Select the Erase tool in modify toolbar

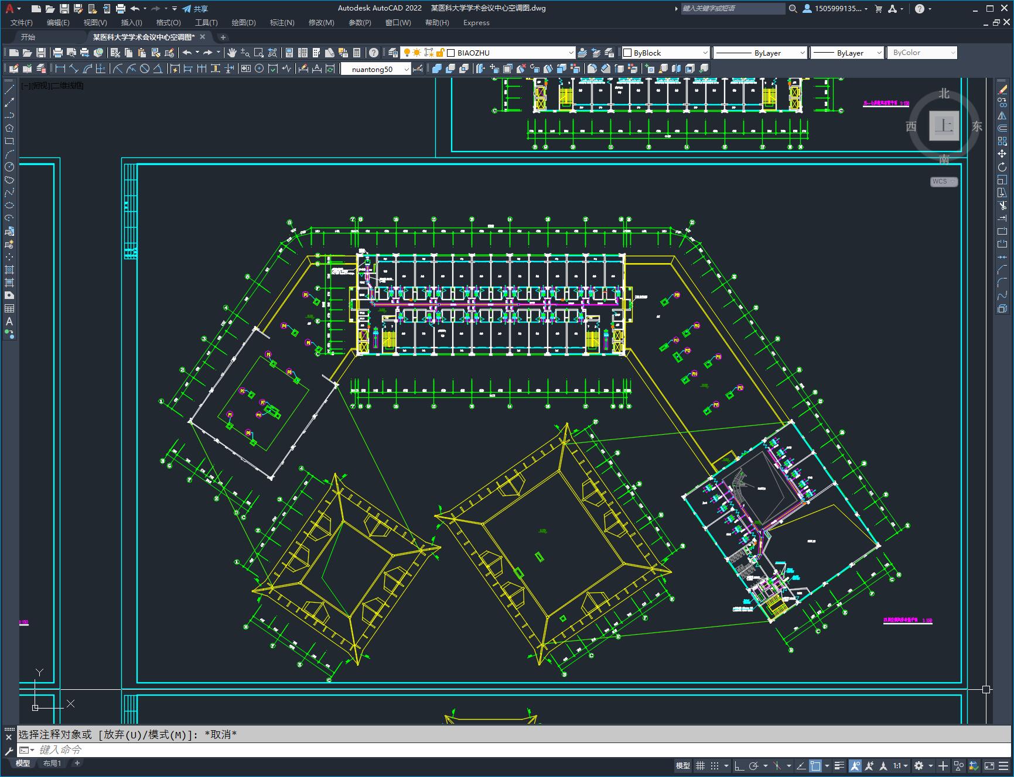click(1002, 90)
